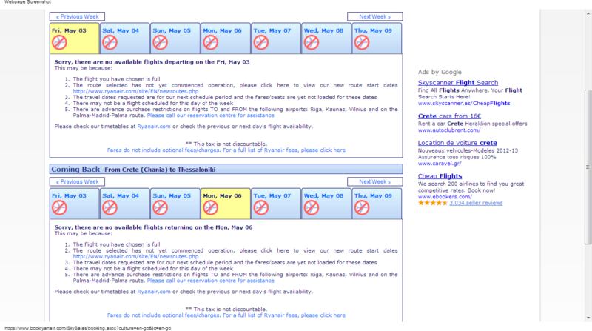Click no-flight icon under Coming Back Tue, May 07

pyautogui.click(x=261, y=207)
